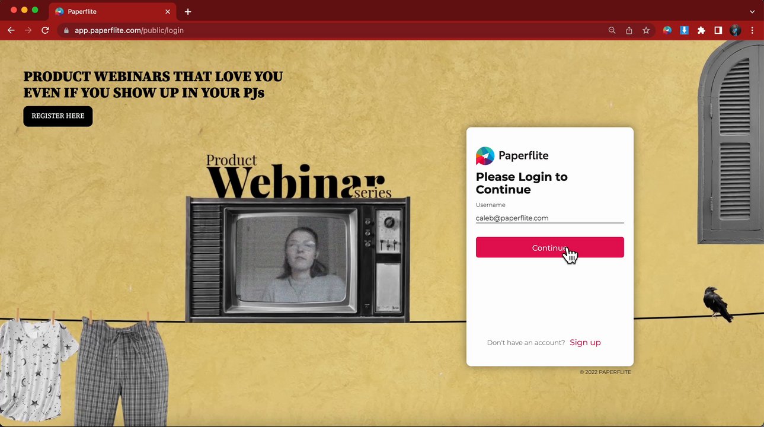
Task: Click the vintage TV webinar image
Action: click(x=298, y=260)
